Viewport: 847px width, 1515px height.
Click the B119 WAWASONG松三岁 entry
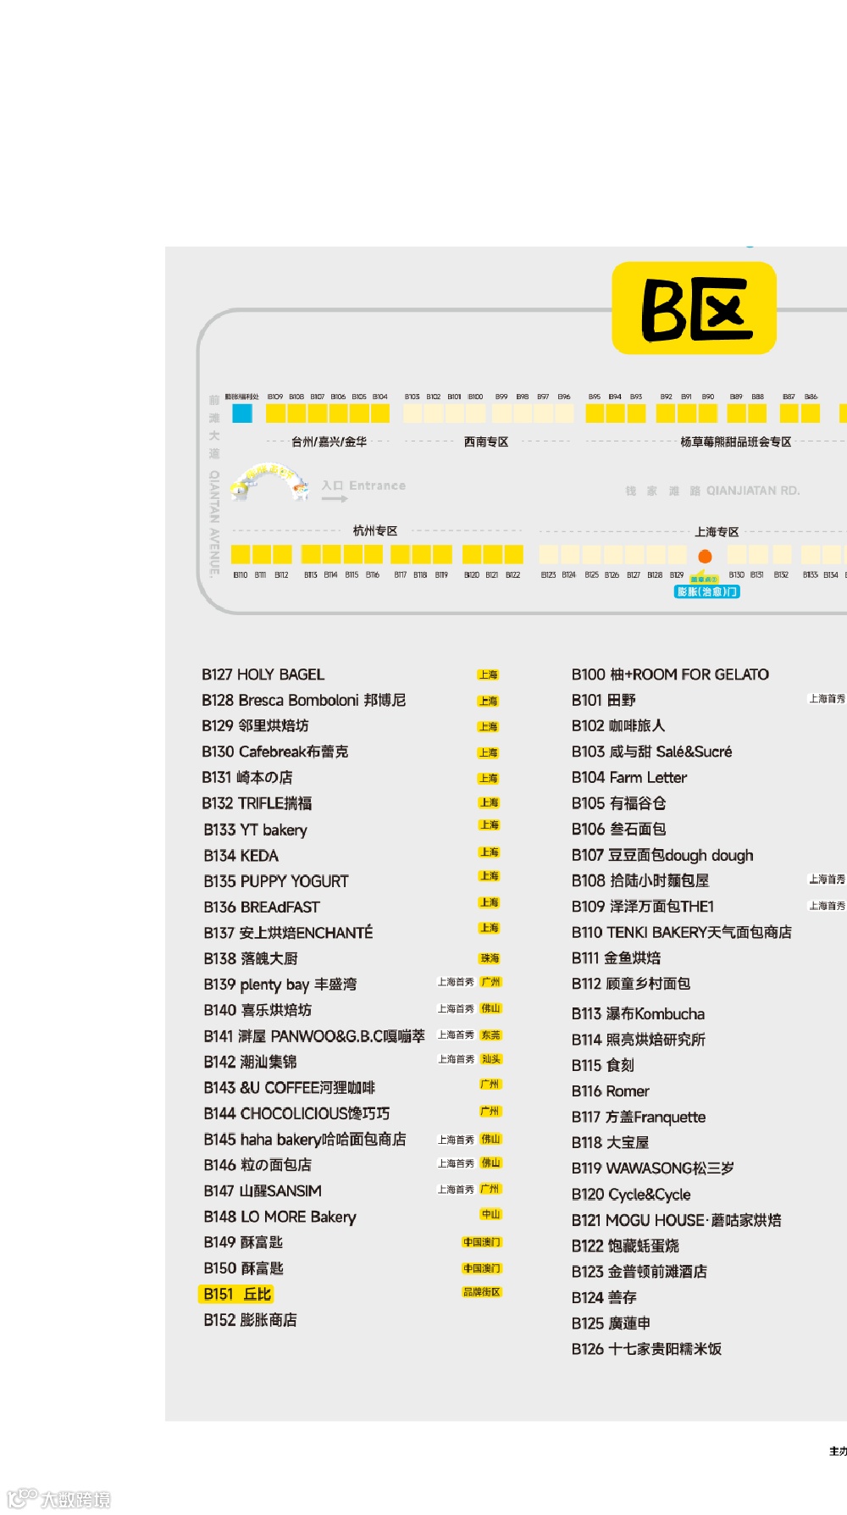tap(653, 1168)
